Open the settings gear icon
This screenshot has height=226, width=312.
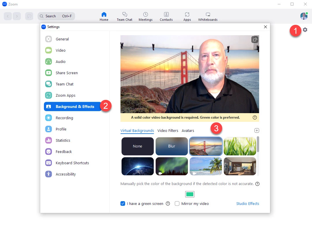pos(305,30)
